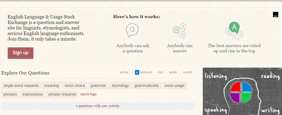Click the 'Here's how it works:' heading
This screenshot has width=282, height=115.
tap(136, 17)
